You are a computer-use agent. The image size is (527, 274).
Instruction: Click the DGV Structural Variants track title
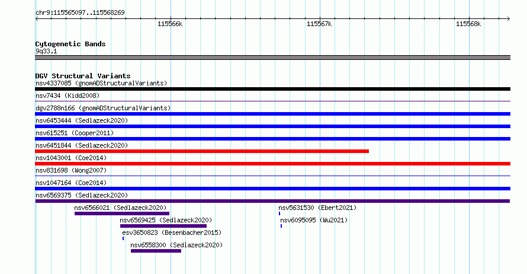[x=83, y=76]
